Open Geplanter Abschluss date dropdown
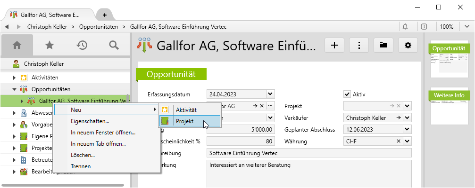475x188 pixels. point(407,129)
